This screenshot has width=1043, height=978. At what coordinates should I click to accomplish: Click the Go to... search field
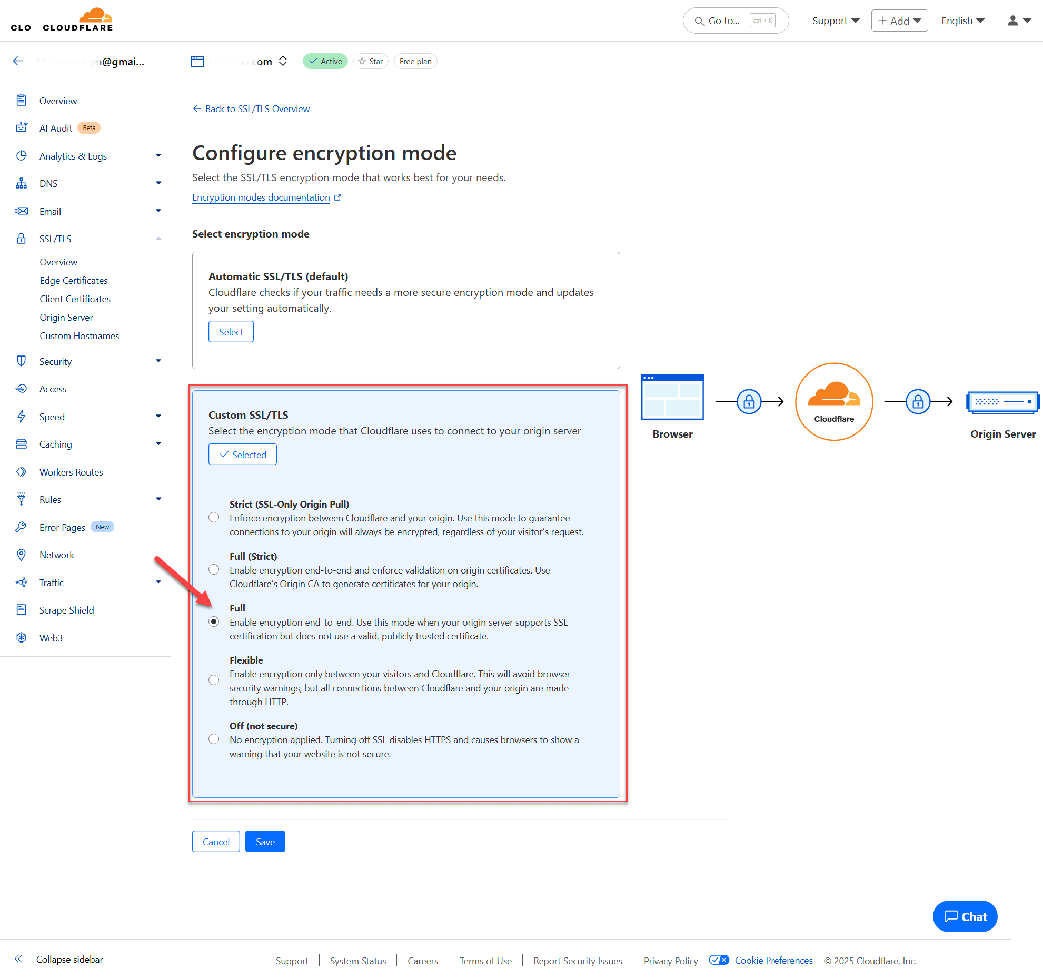coord(736,21)
